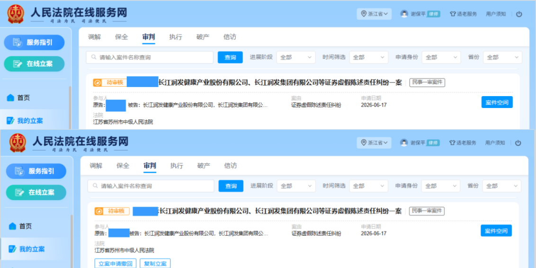Switch to 执行 tab in upper screenshot
The image size is (536, 268).
(x=176, y=37)
